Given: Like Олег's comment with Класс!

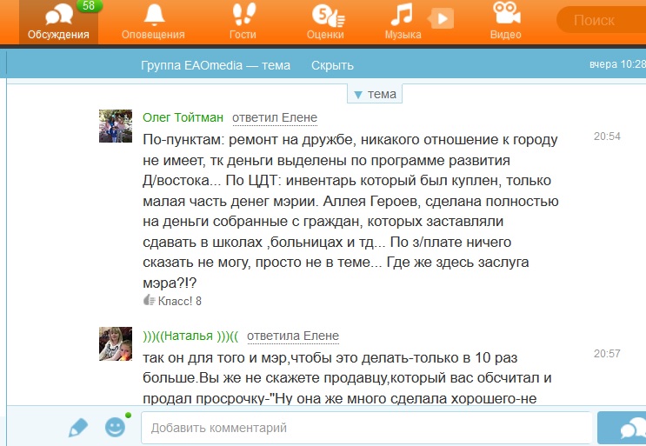Looking at the screenshot, I should pyautogui.click(x=172, y=301).
